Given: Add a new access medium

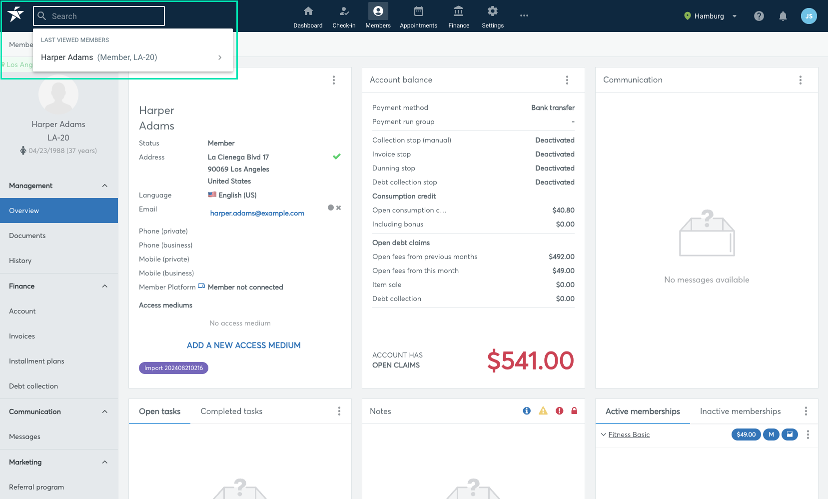Looking at the screenshot, I should (x=244, y=345).
